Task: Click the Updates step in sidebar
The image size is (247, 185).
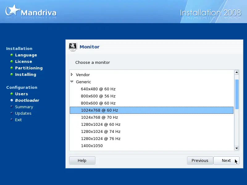Action: click(23, 113)
